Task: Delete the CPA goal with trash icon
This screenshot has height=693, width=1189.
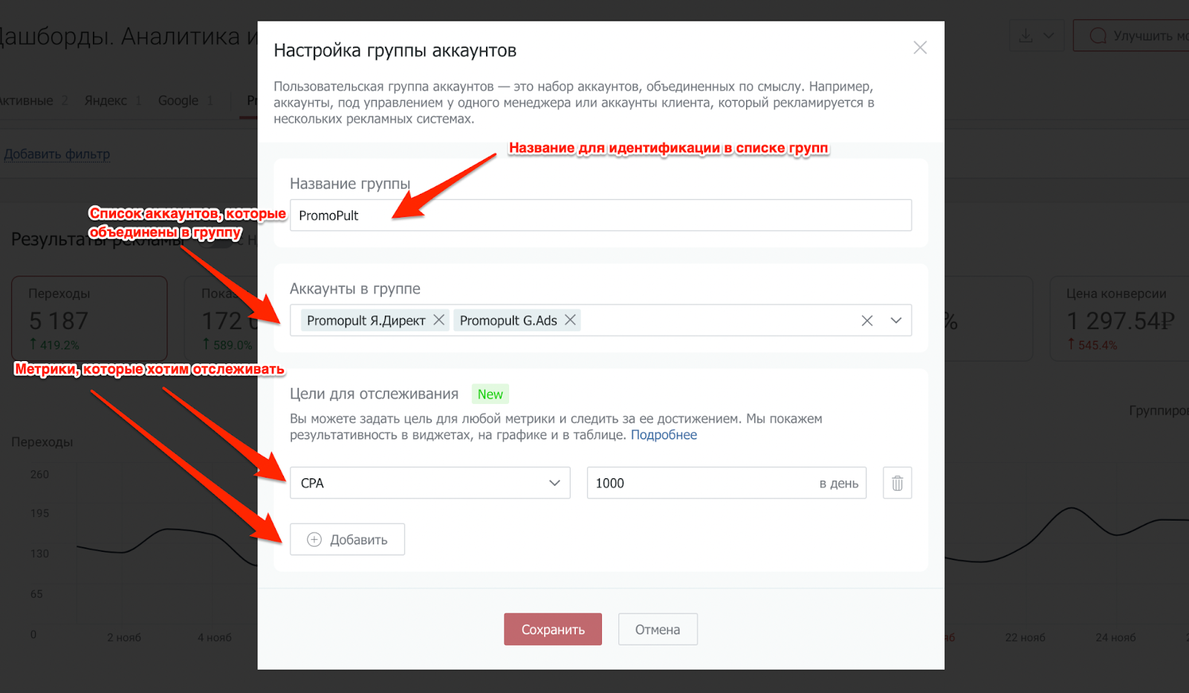Action: point(898,483)
